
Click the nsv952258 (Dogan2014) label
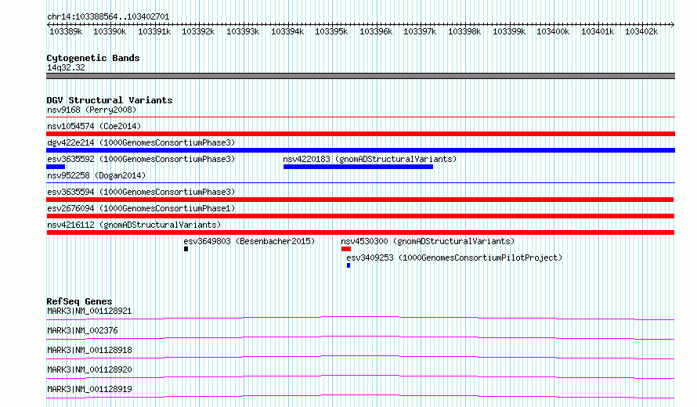96,175
